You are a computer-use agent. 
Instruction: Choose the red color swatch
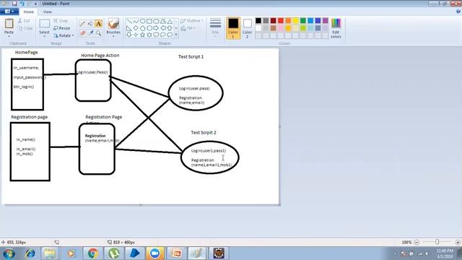(x=281, y=21)
